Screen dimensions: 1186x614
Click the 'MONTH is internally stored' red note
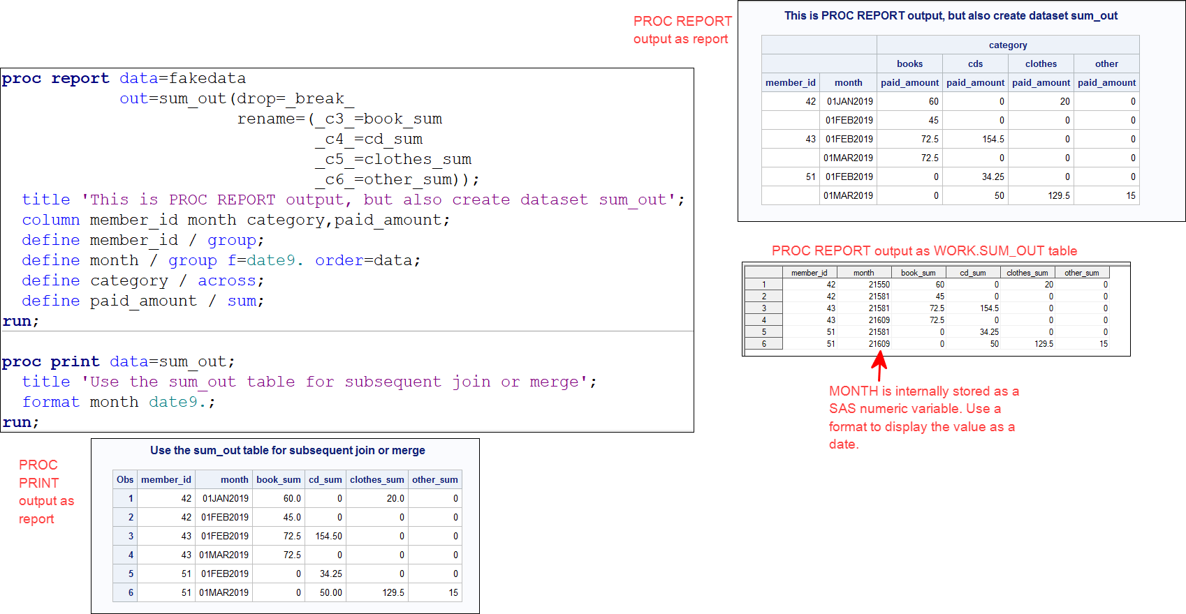click(x=923, y=417)
